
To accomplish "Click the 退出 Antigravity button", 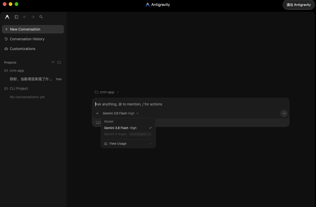I will coord(299,5).
